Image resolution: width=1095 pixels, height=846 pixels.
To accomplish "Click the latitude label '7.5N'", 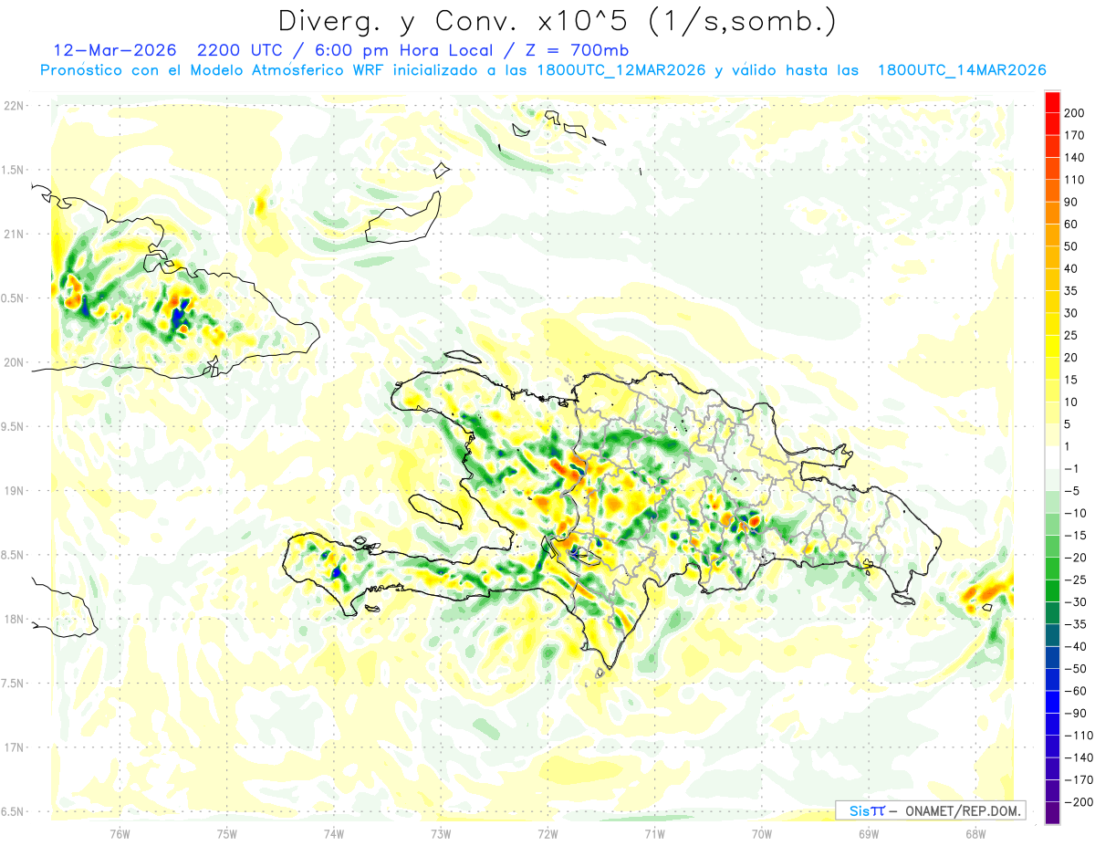I will (x=14, y=684).
